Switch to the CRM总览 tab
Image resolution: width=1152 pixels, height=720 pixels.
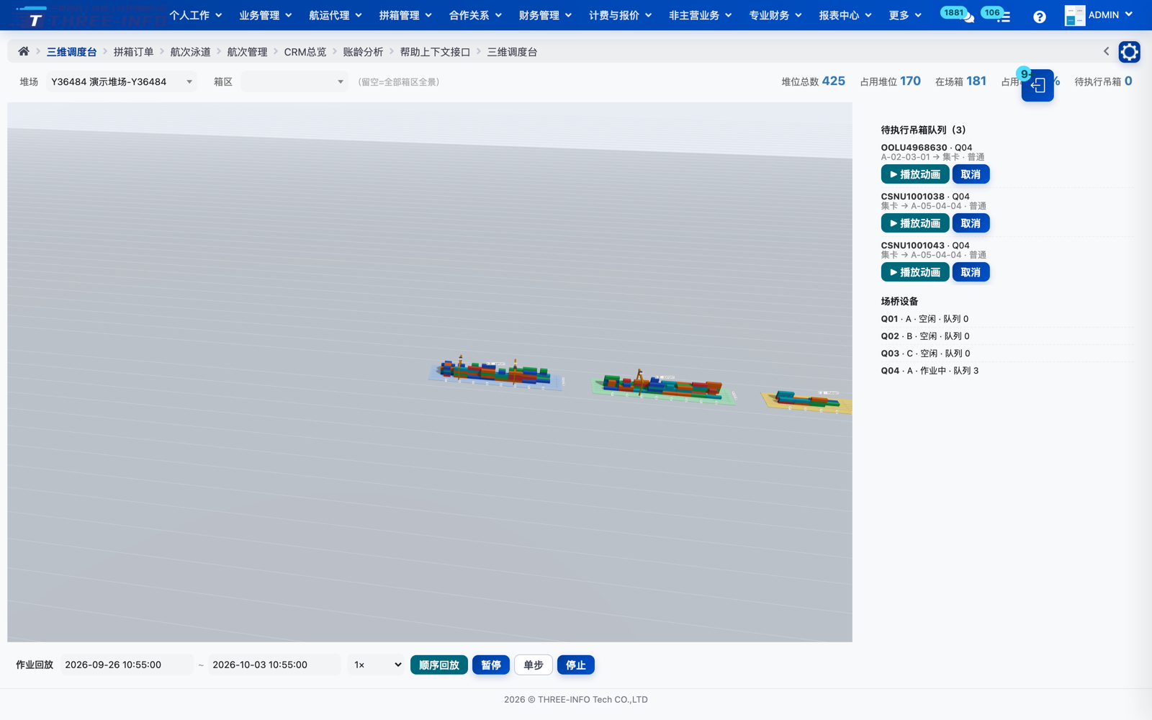305,52
